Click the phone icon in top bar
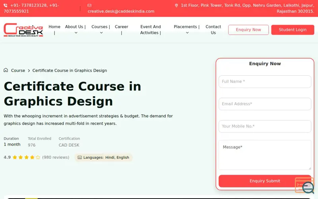 click(x=6, y=6)
